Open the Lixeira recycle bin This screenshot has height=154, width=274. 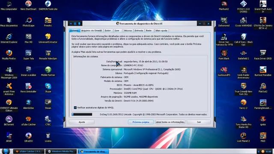click(48, 137)
